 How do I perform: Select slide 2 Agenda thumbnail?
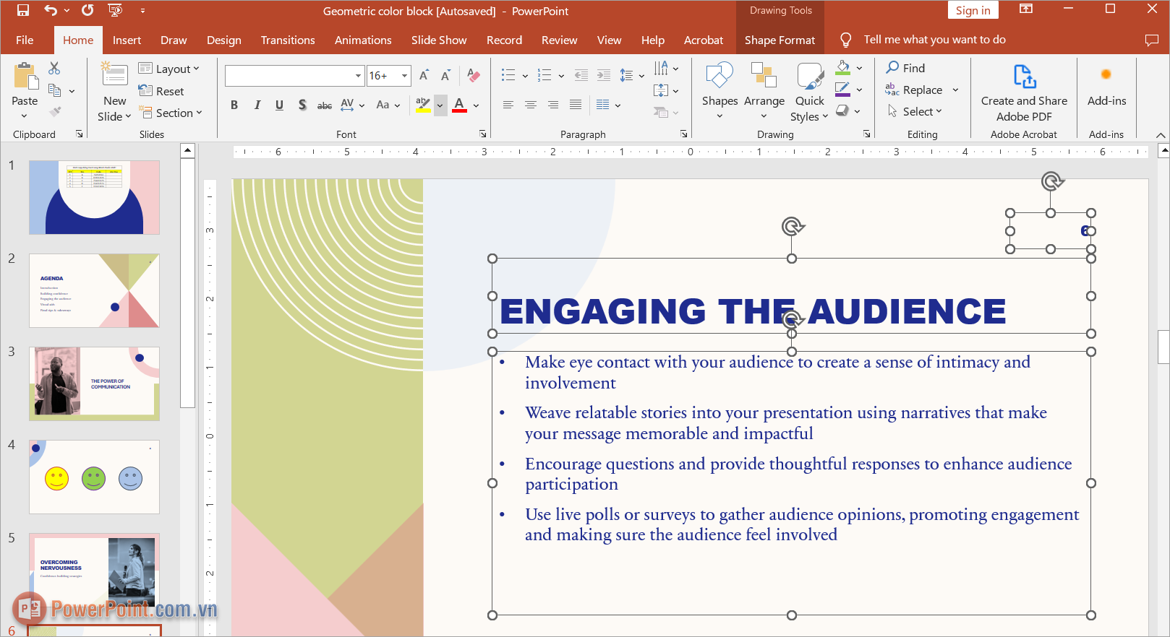[x=94, y=290]
